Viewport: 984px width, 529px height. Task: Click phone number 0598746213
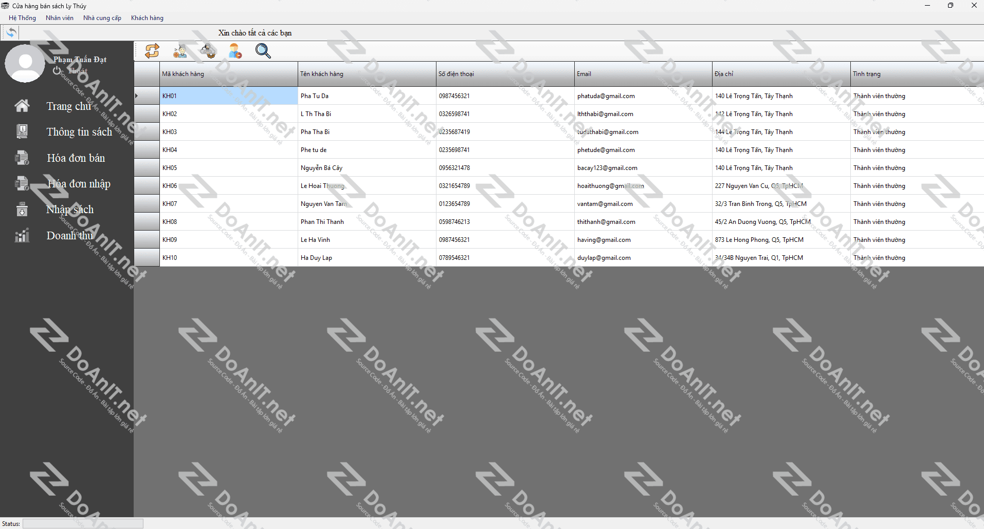(x=505, y=221)
